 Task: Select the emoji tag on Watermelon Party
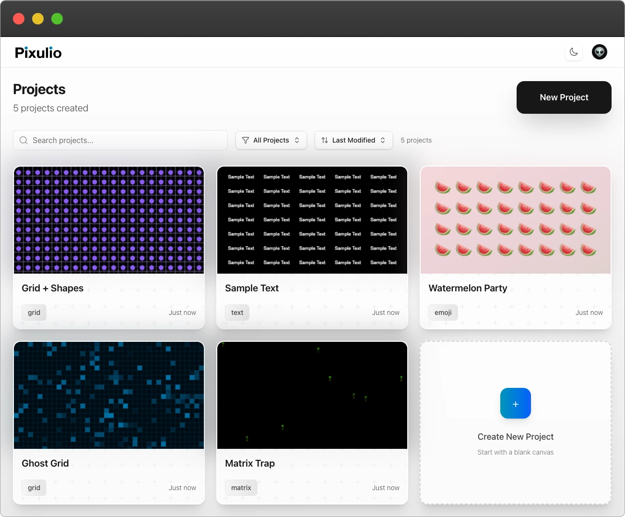point(443,312)
